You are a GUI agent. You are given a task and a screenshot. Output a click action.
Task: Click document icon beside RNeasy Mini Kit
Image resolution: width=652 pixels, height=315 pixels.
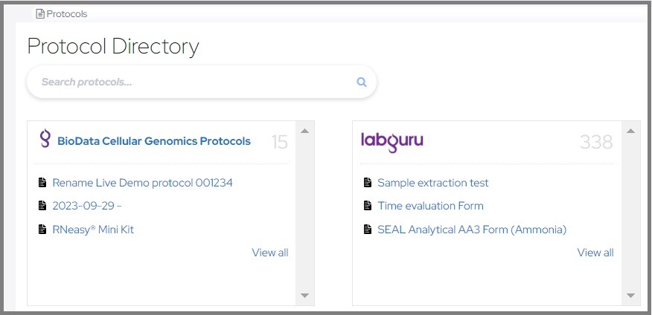[42, 230]
